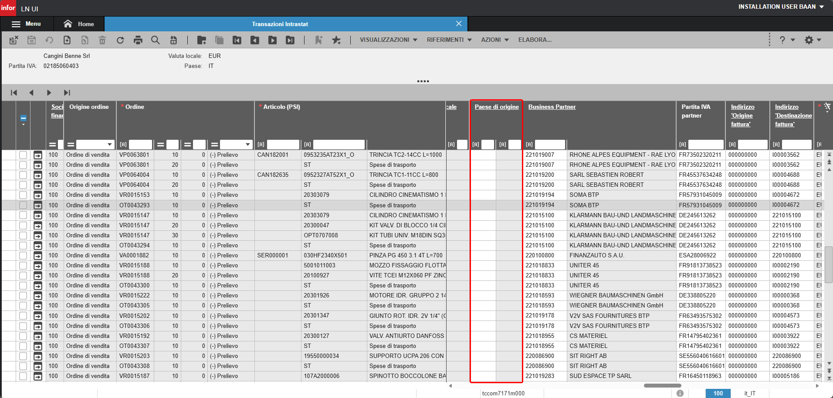Open the main Menu
The height and width of the screenshot is (398, 833).
point(27,24)
